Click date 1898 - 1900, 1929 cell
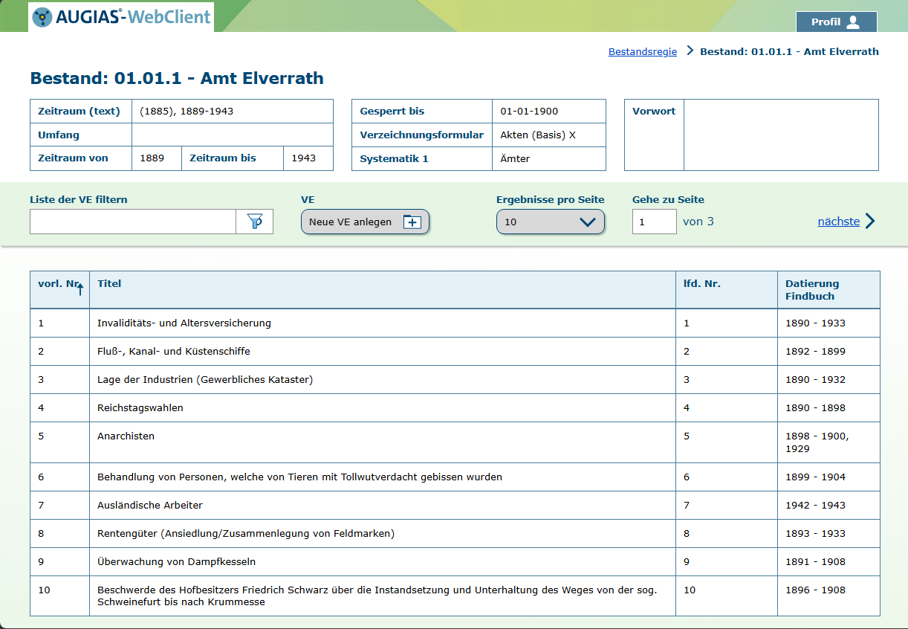The width and height of the screenshot is (908, 629). [x=828, y=442]
